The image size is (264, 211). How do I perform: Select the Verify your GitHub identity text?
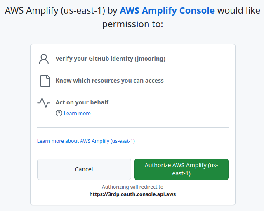tap(94, 59)
